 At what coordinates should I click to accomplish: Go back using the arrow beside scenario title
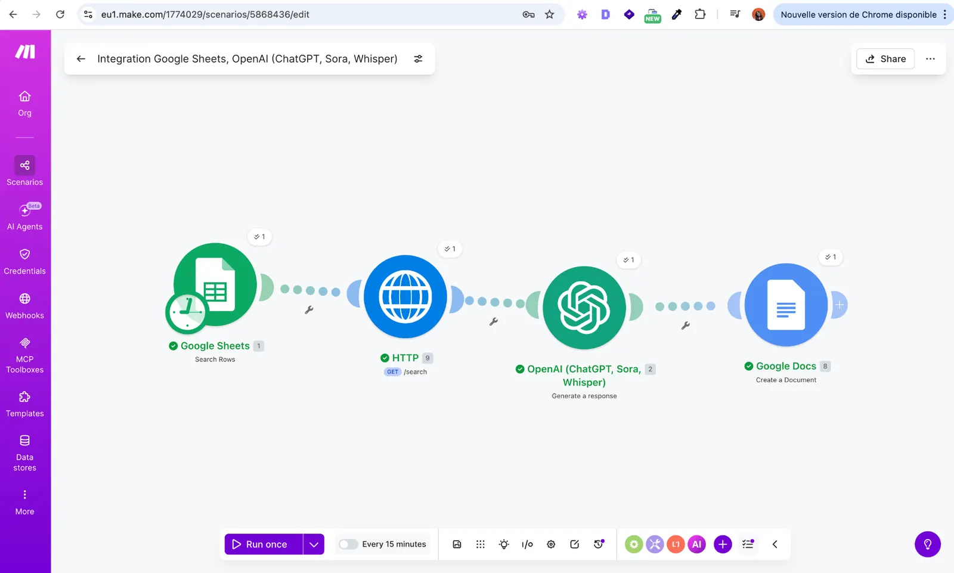click(x=81, y=59)
